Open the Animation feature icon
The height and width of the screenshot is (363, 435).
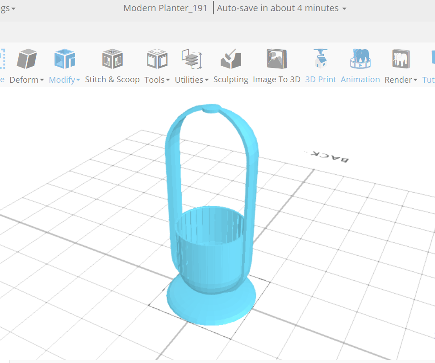[360, 58]
